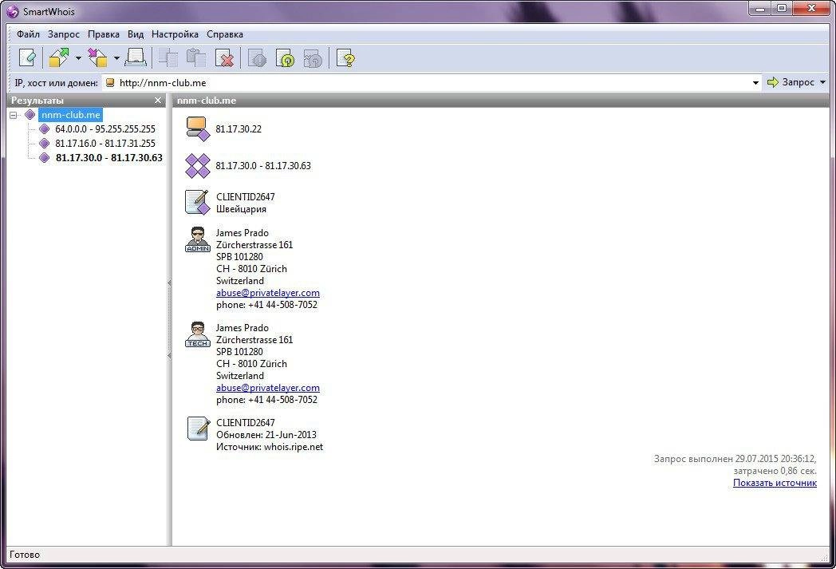Click the computer icon beside 81.17.30.22
Screen dimensions: 836x569
click(x=197, y=129)
